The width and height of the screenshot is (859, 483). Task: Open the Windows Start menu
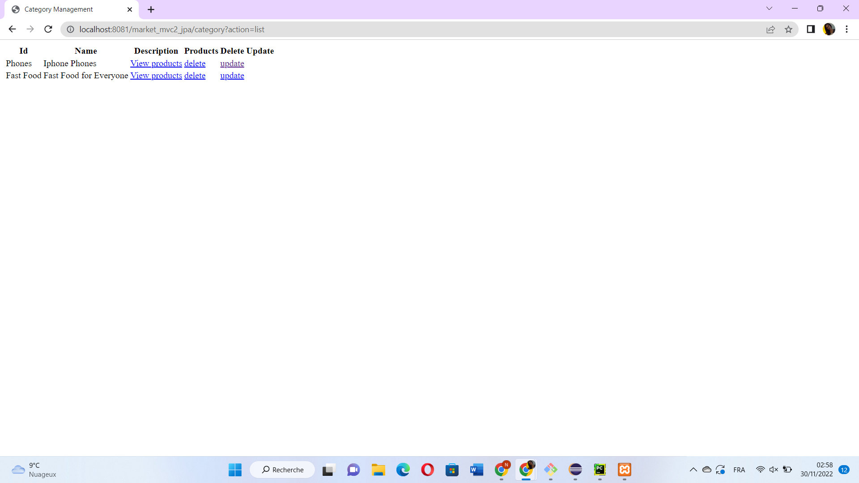coord(235,470)
